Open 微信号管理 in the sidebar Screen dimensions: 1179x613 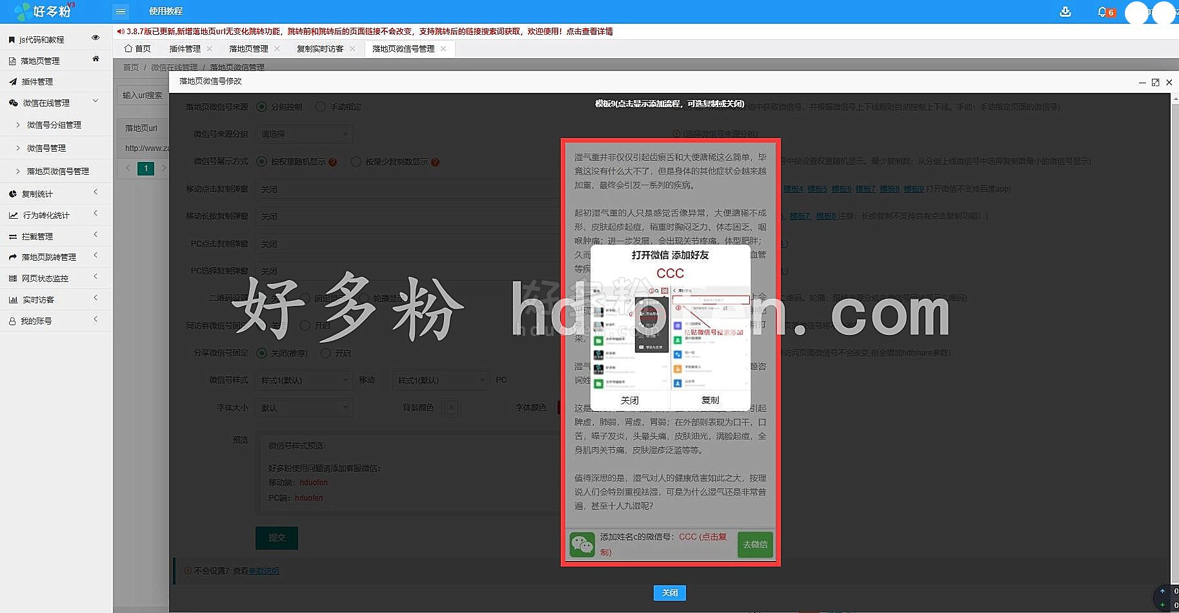46,148
